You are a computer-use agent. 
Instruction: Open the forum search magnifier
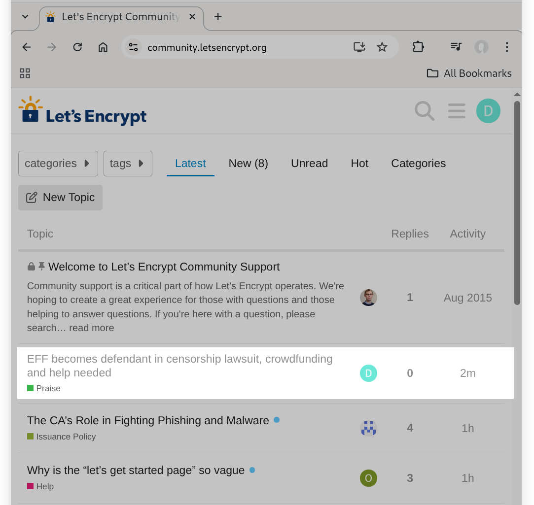click(425, 111)
